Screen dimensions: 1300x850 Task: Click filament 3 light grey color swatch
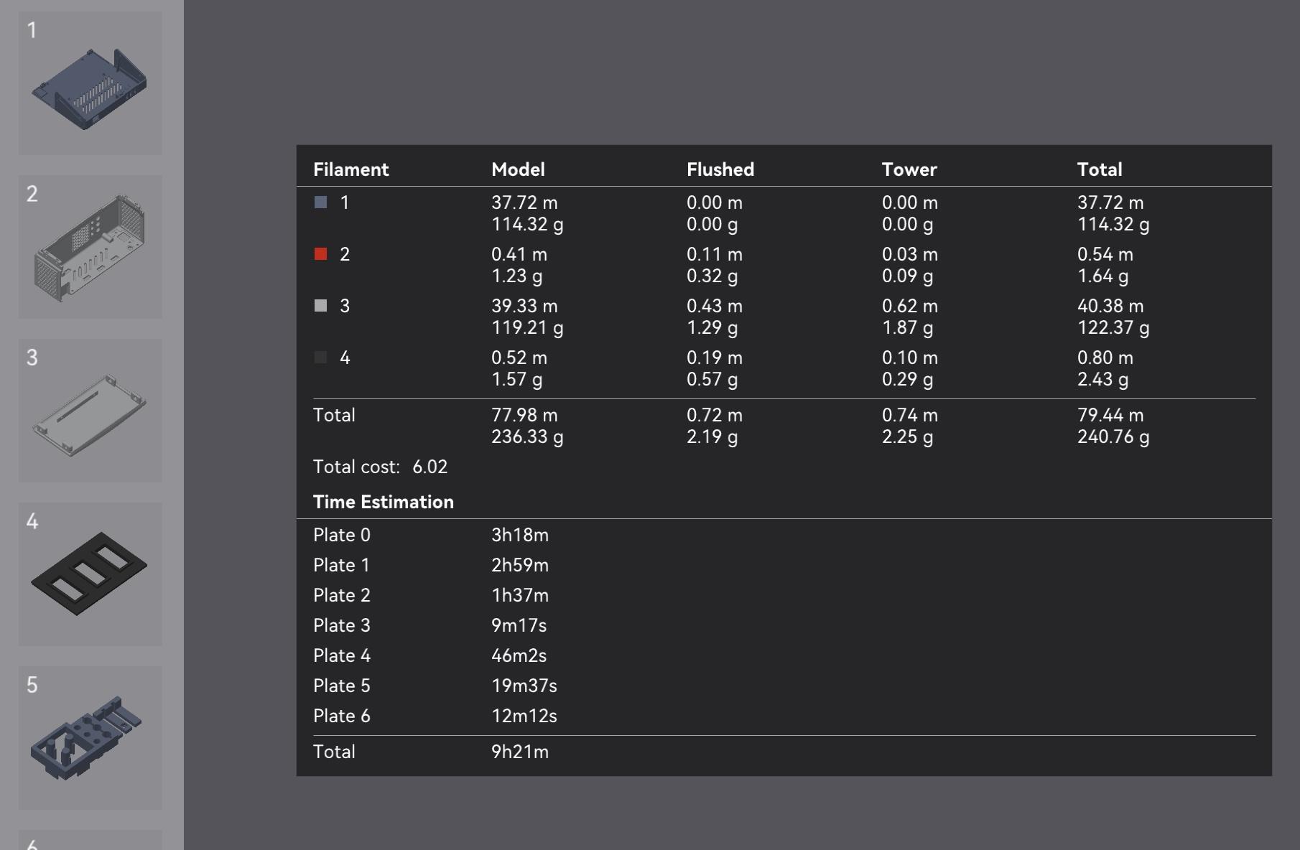[x=321, y=306]
